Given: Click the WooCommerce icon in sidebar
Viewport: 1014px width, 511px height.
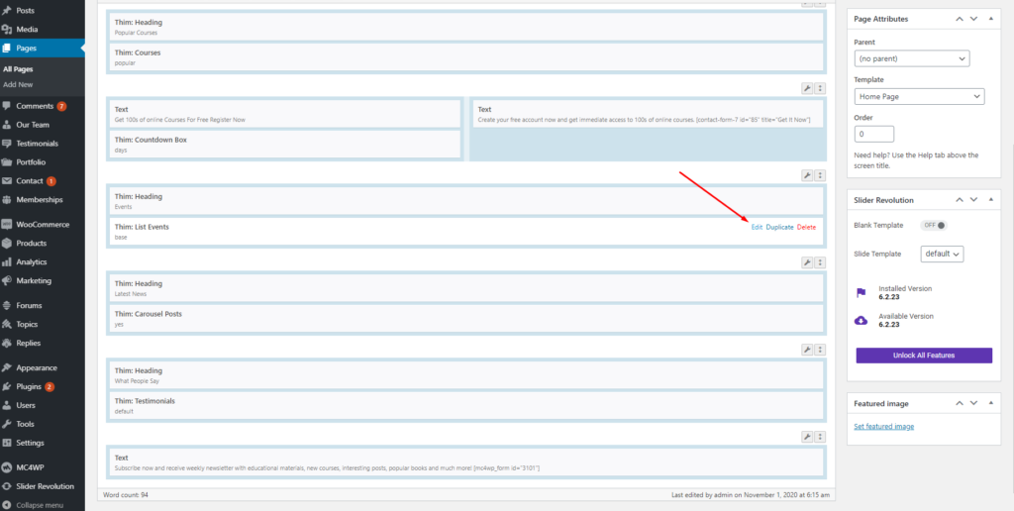Looking at the screenshot, I should 7,225.
